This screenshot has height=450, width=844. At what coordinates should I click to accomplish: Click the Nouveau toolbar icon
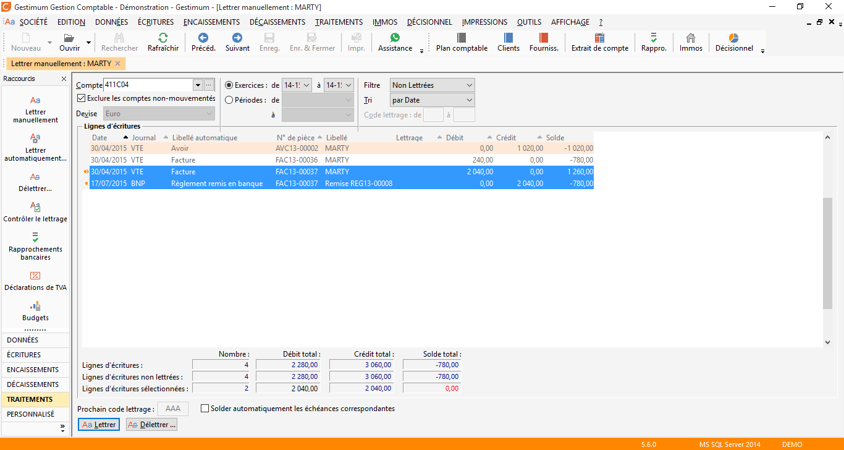(26, 38)
